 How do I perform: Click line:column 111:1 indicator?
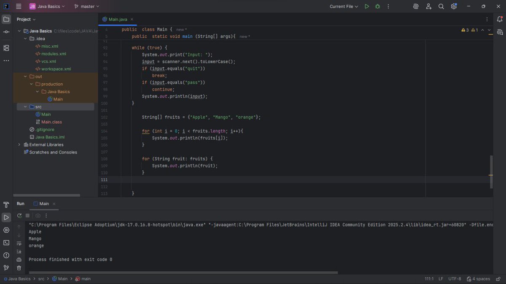tap(429, 279)
